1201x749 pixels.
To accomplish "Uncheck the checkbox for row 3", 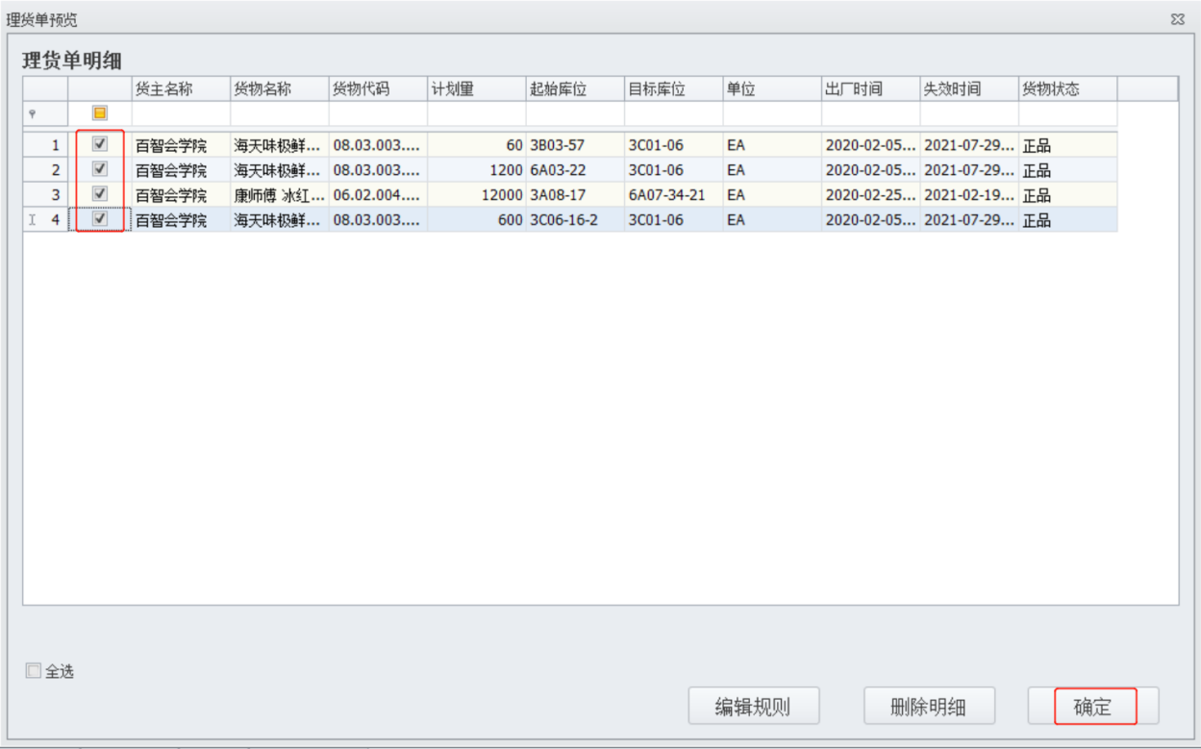I will (99, 194).
